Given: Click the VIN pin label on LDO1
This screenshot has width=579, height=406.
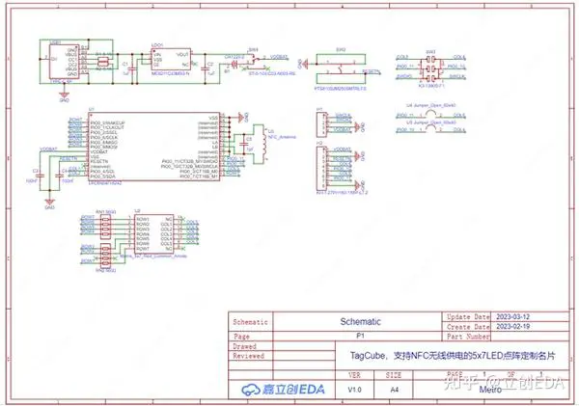Looking at the screenshot, I should coord(157,55).
